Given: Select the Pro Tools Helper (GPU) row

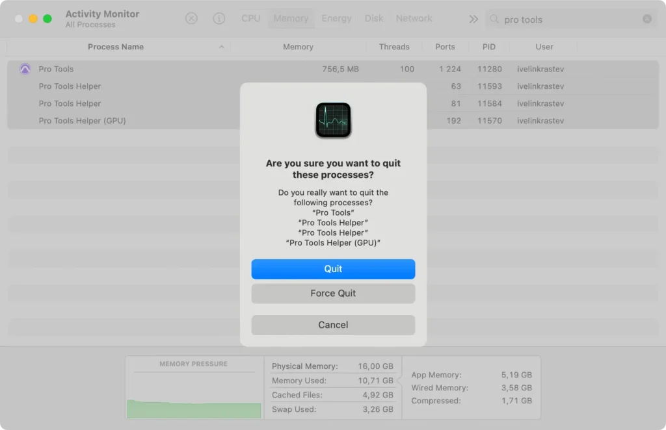Looking at the screenshot, I should pyautogui.click(x=333, y=121).
